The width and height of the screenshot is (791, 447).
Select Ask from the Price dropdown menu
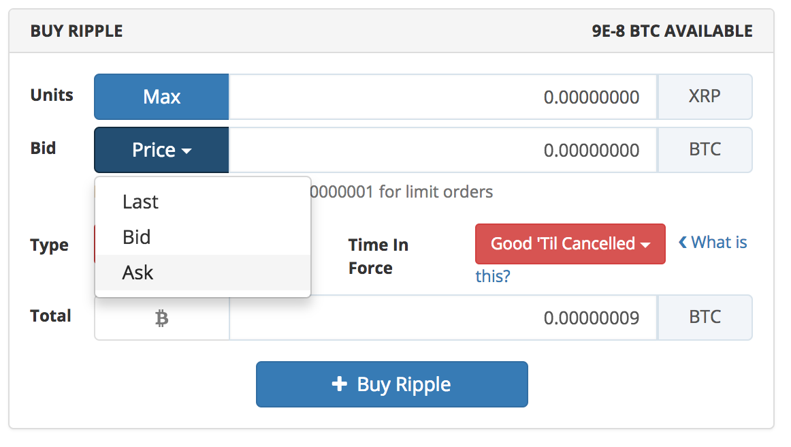pyautogui.click(x=138, y=273)
